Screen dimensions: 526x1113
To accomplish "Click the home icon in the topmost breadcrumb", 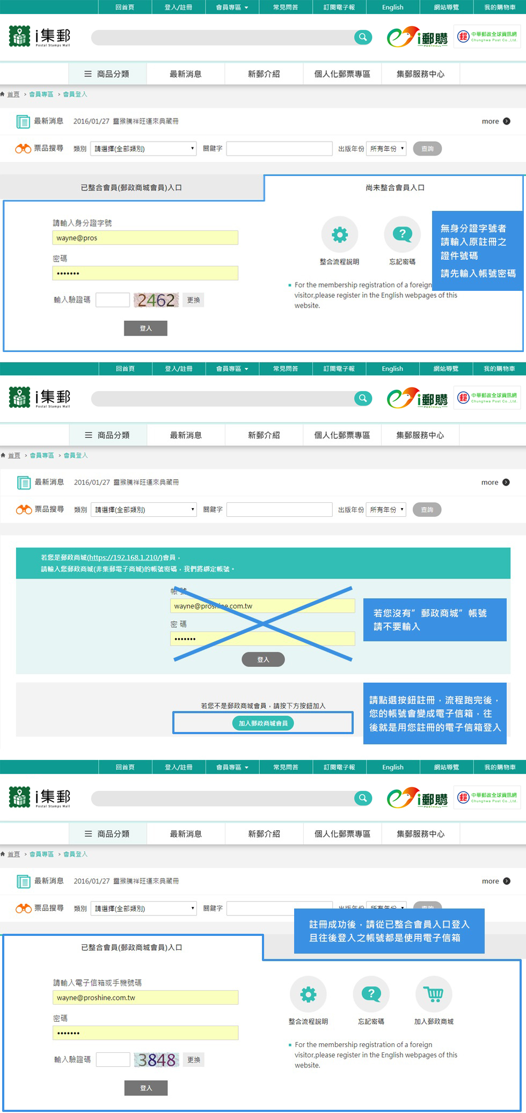I will pyautogui.click(x=3, y=94).
